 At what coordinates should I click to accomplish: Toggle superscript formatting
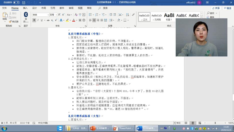pyautogui.click(x=56, y=20)
